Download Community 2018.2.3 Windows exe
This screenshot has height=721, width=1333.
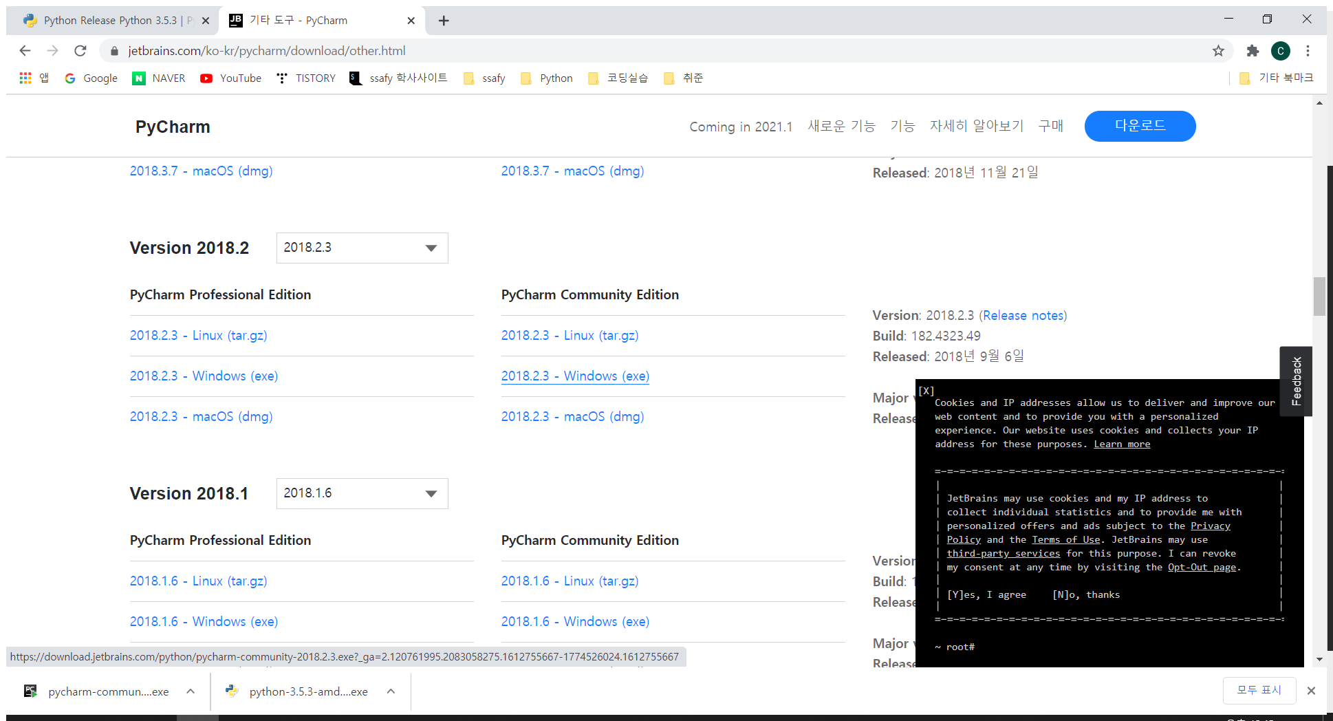575,376
